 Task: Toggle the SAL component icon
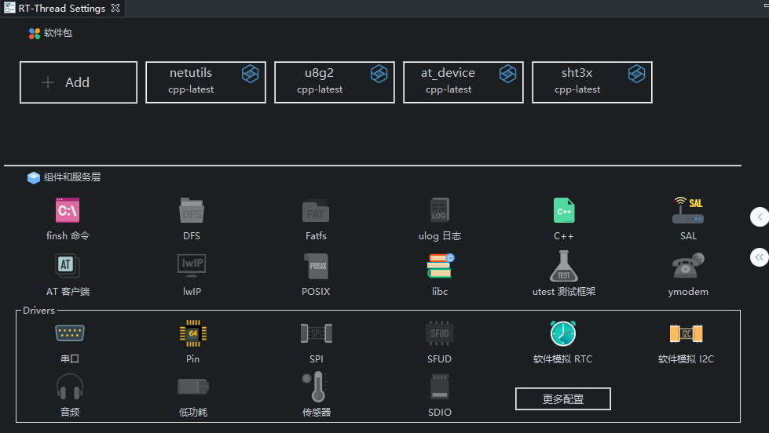click(688, 211)
